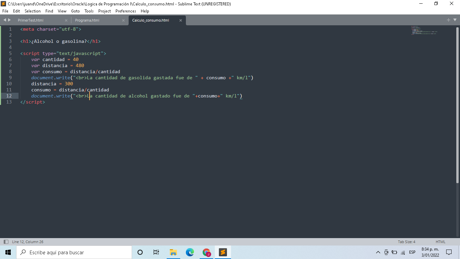
Task: Close the Programa.html tab
Action: [123, 20]
